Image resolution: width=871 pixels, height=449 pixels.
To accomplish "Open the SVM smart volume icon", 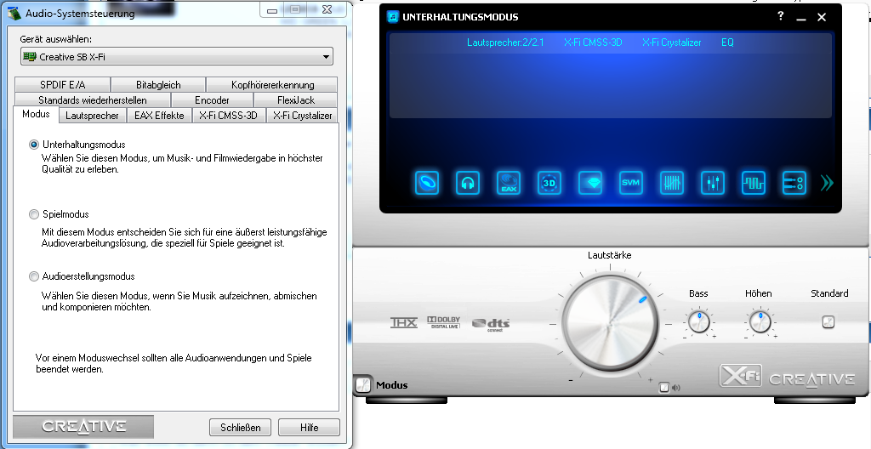I will point(631,182).
